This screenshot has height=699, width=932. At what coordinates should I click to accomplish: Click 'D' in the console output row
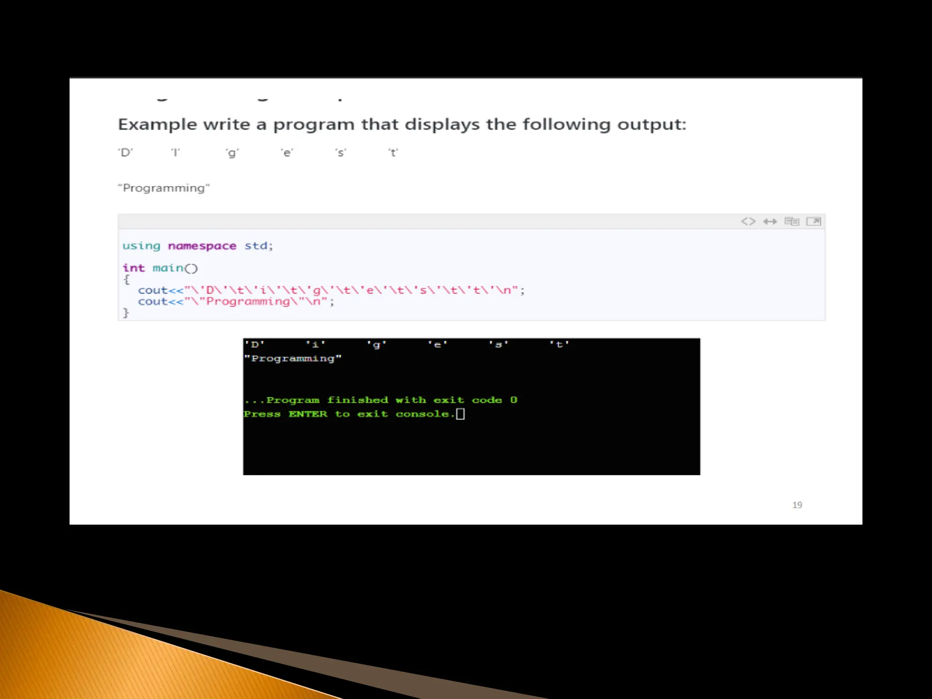[x=254, y=344]
